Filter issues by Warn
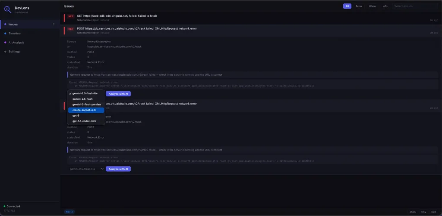The width and height of the screenshot is (442, 216). click(x=373, y=6)
